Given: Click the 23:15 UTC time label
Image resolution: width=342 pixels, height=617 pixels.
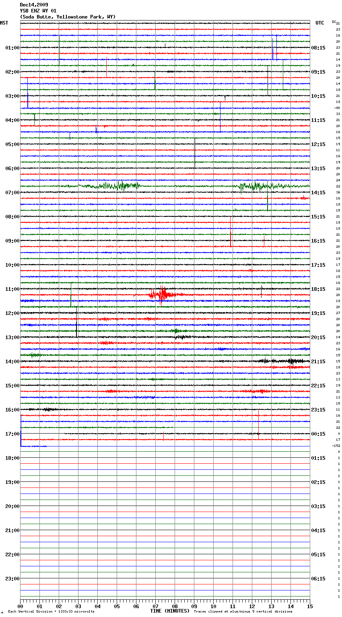Looking at the screenshot, I should pos(318,410).
